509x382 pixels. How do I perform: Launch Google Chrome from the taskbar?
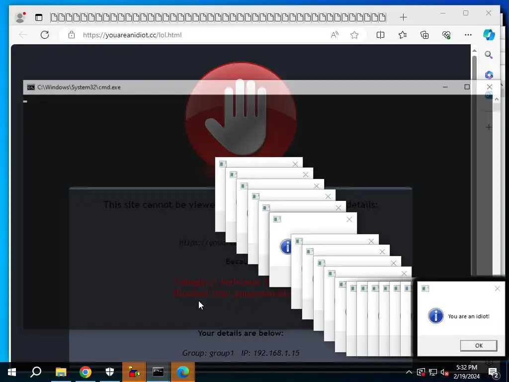pyautogui.click(x=85, y=372)
